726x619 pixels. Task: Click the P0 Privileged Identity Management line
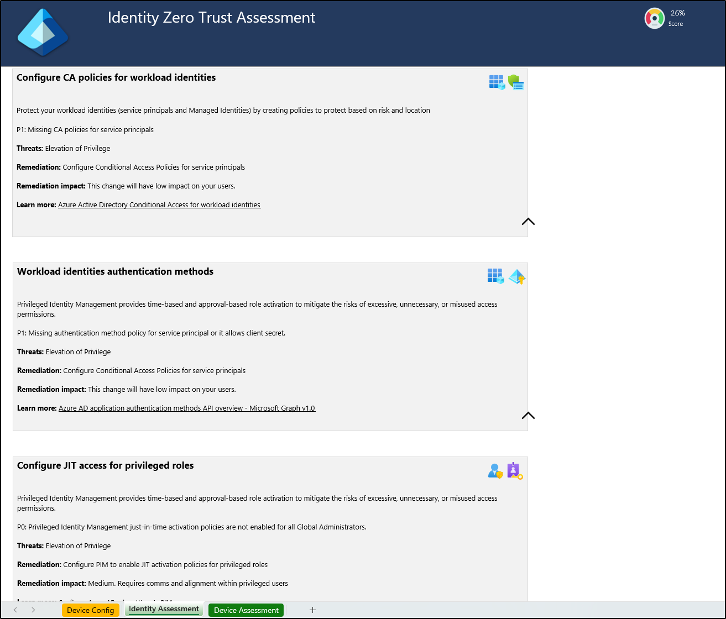pyautogui.click(x=192, y=527)
